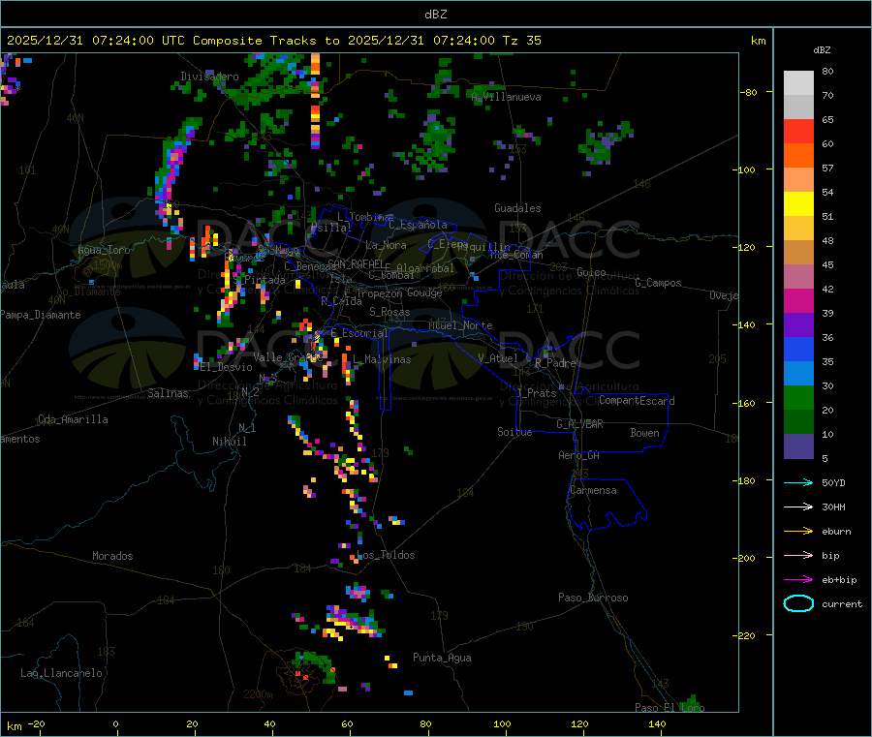Viewport: 872px width, 737px height.
Task: Click the 'Goudge' map label
Action: click(x=424, y=292)
